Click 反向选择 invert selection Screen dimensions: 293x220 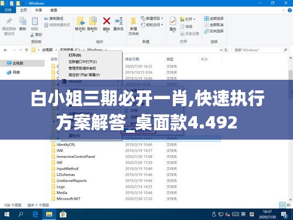click(x=214, y=31)
